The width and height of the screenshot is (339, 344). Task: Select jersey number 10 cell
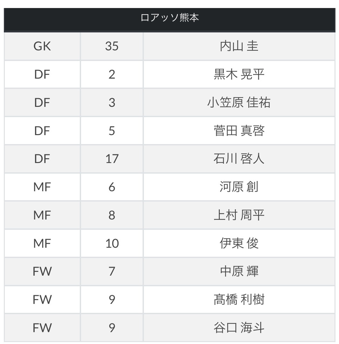[x=112, y=243]
